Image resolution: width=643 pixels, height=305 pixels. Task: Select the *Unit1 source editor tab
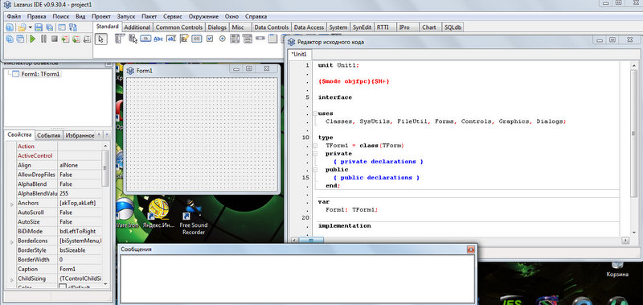click(x=299, y=54)
